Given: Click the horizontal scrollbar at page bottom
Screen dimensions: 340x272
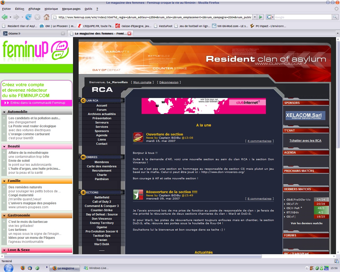Looking at the screenshot, I should pyautogui.click(x=133, y=256).
